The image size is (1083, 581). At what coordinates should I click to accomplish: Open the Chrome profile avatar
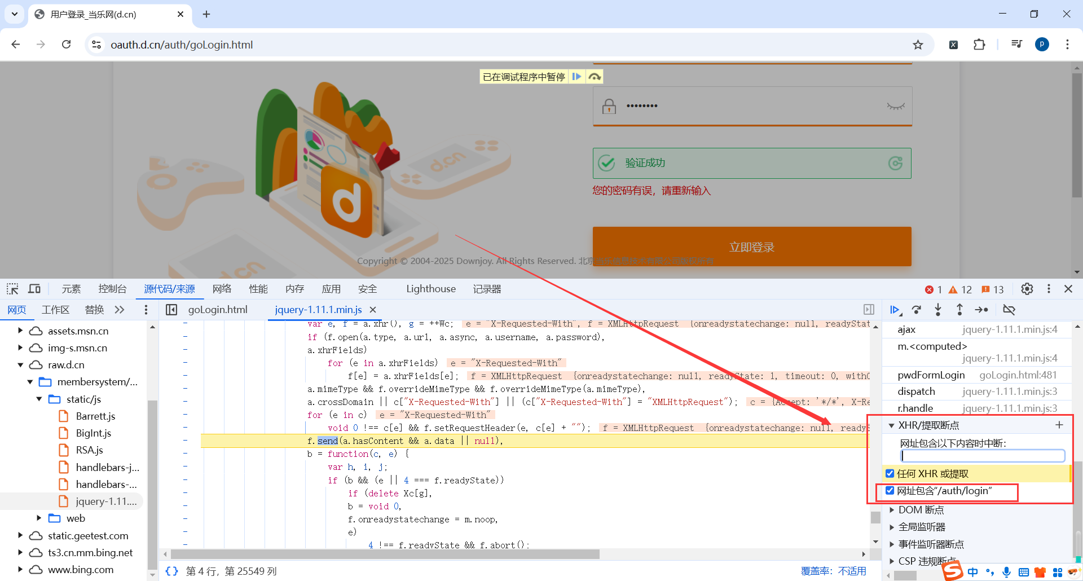1042,45
